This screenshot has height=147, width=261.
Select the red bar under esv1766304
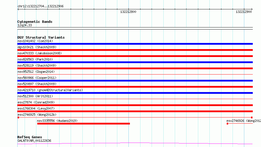pyautogui.click(x=135, y=111)
